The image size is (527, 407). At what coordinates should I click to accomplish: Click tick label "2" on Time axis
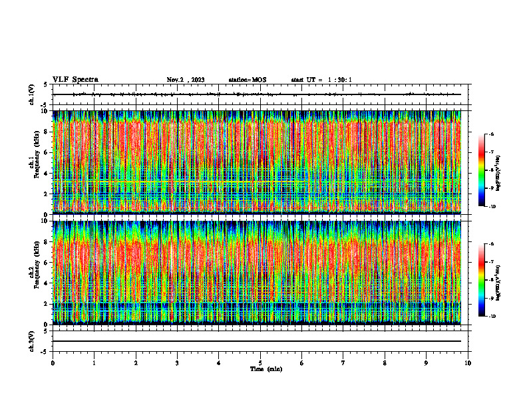[136, 363]
